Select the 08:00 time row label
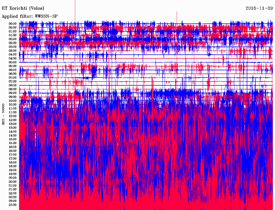Viewport: 275px width, 210px height. click(13, 85)
